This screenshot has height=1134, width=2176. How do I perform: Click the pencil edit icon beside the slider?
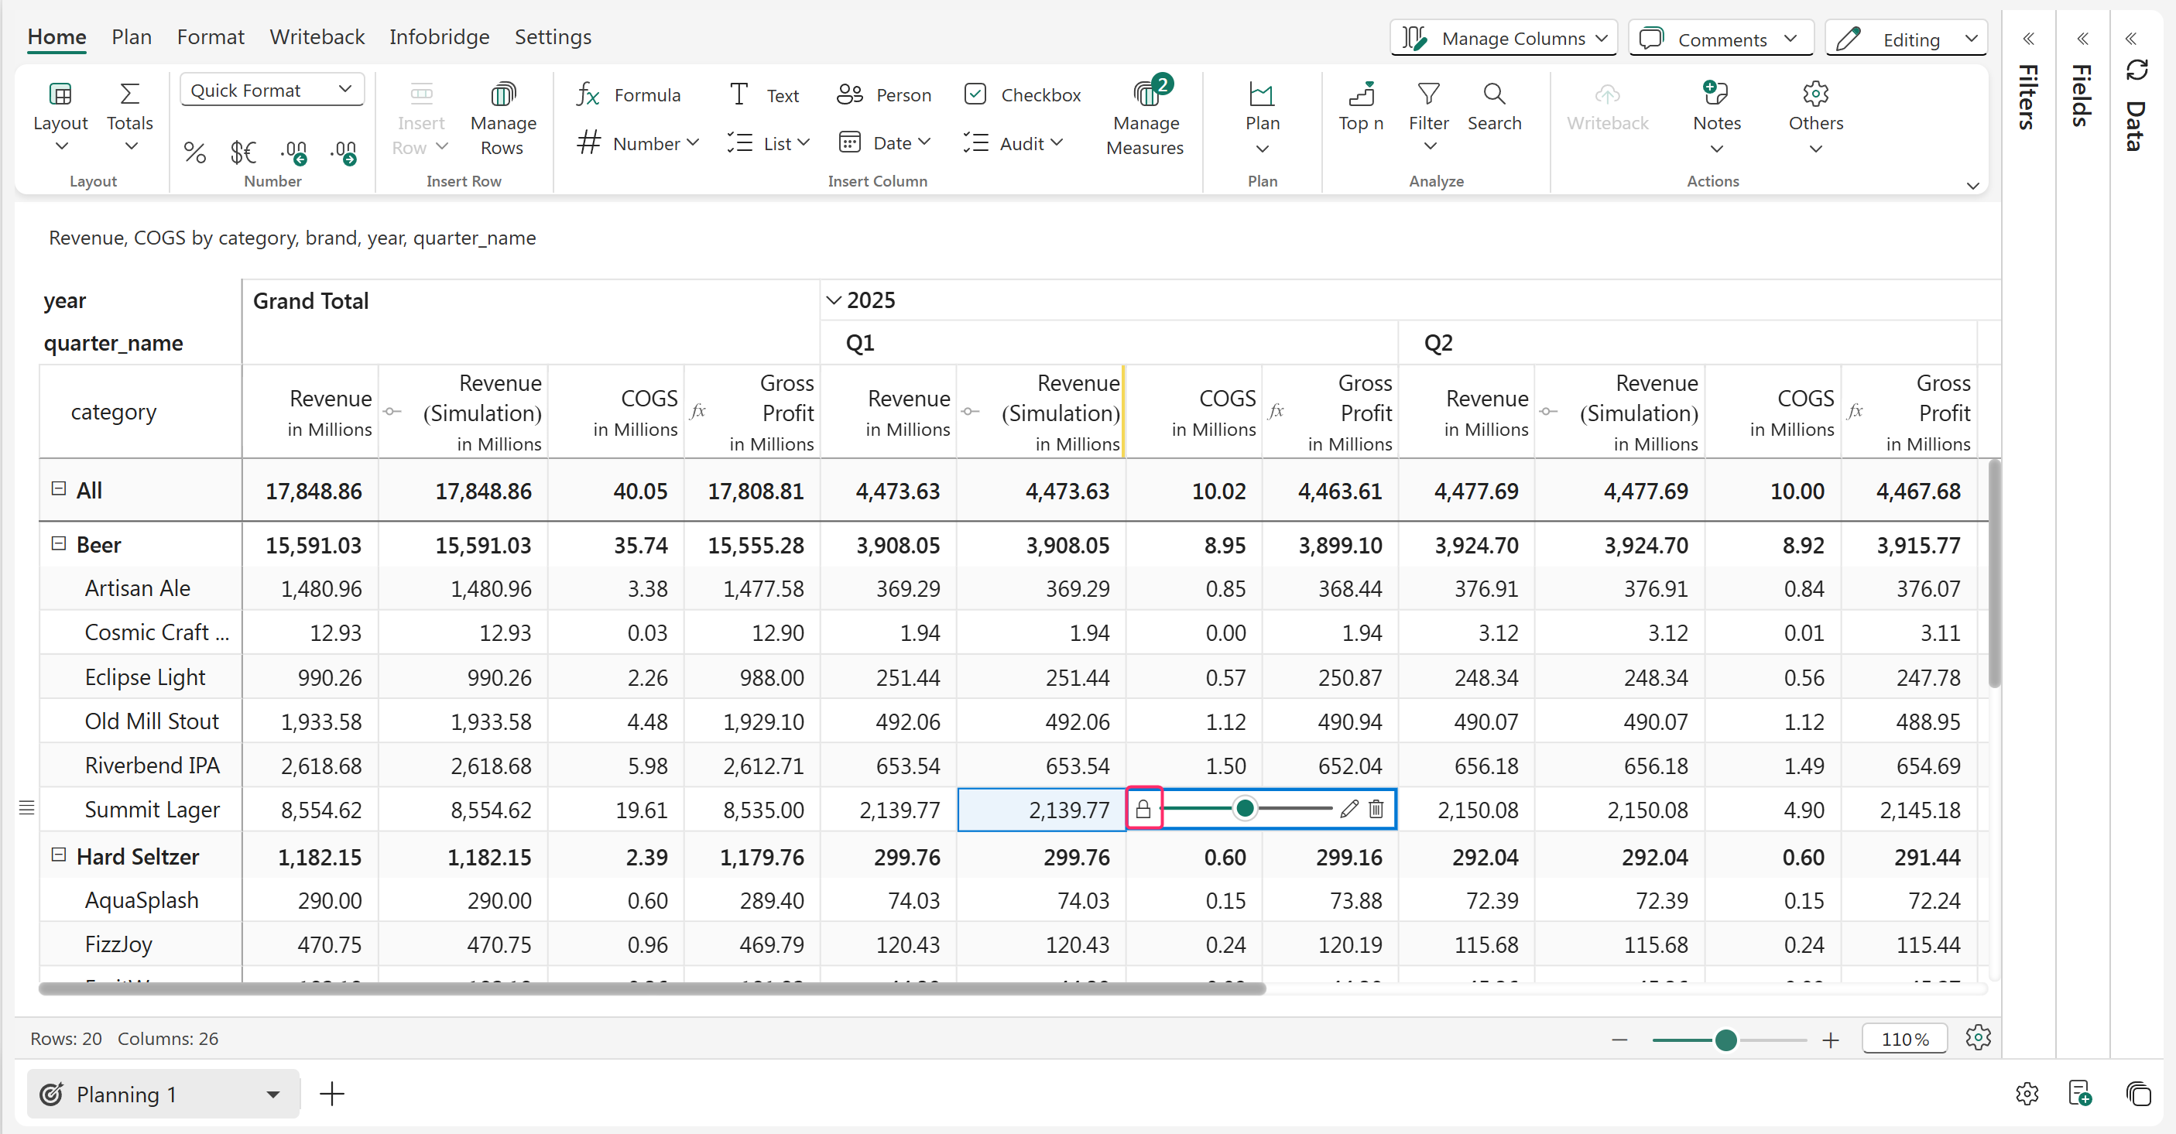[1349, 809]
